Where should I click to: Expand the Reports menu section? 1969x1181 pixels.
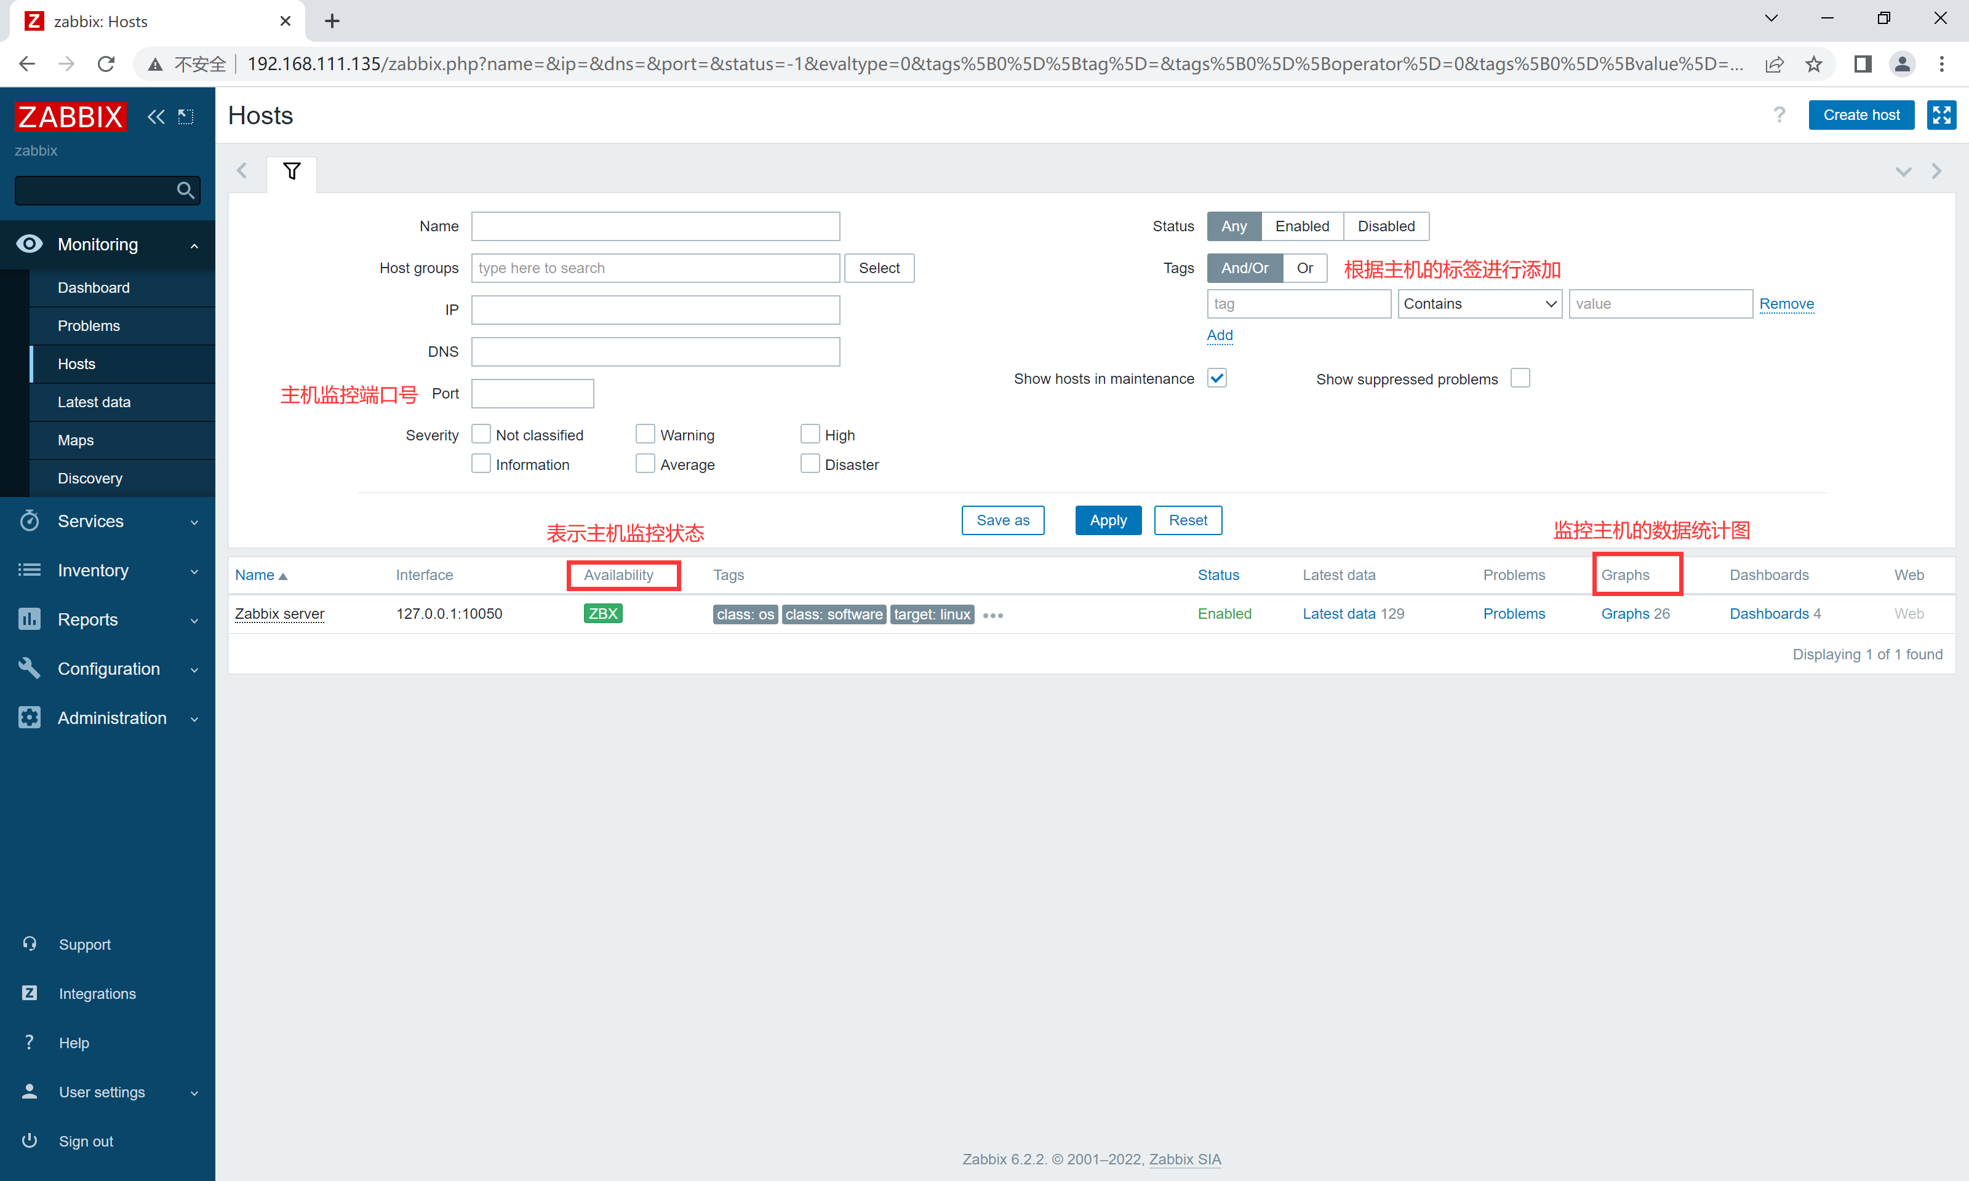tap(108, 620)
